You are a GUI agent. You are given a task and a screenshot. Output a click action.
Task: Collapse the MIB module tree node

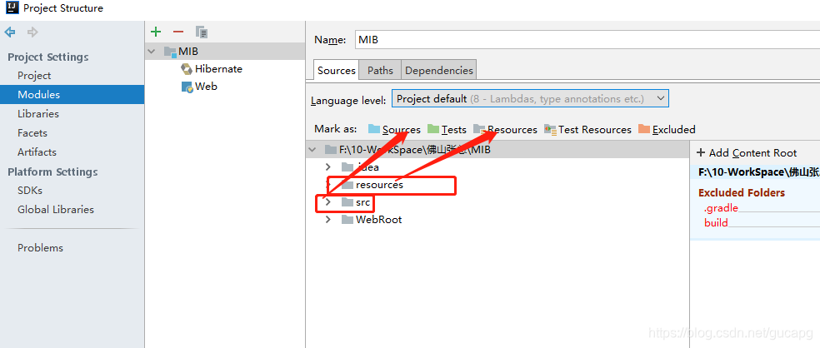click(x=152, y=52)
